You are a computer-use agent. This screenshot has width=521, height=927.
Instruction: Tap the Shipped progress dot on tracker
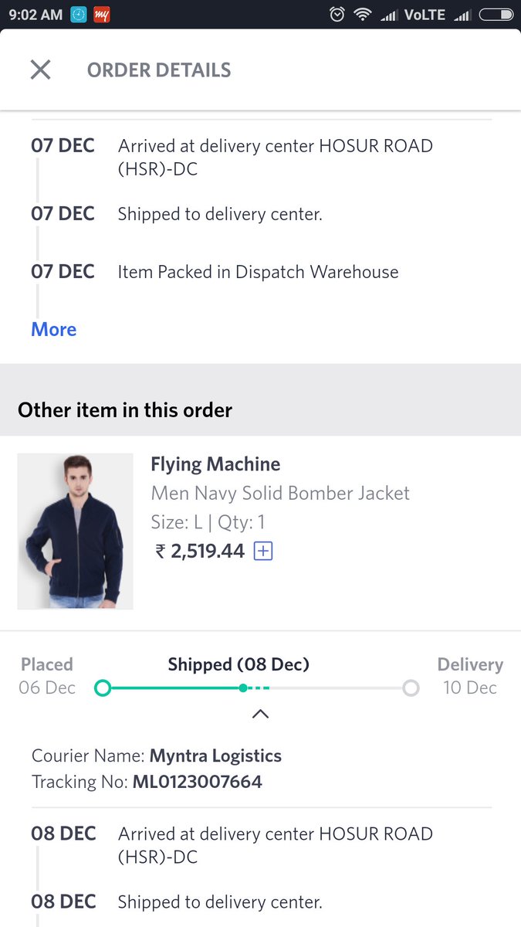(243, 688)
